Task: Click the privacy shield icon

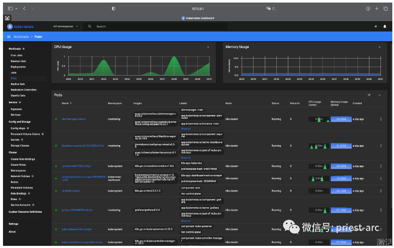Action: (x=113, y=8)
